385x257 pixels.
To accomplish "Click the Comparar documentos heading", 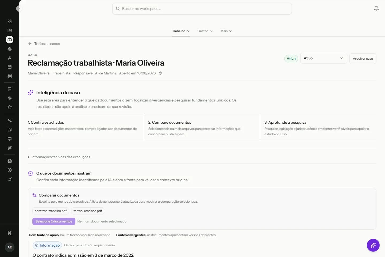I will pyautogui.click(x=59, y=195).
